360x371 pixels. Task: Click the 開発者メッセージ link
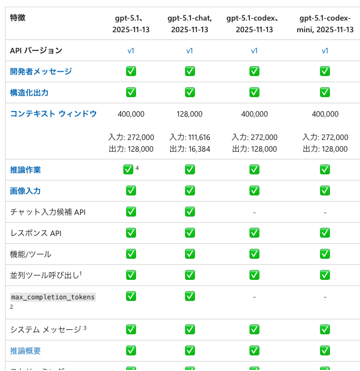[x=41, y=71]
